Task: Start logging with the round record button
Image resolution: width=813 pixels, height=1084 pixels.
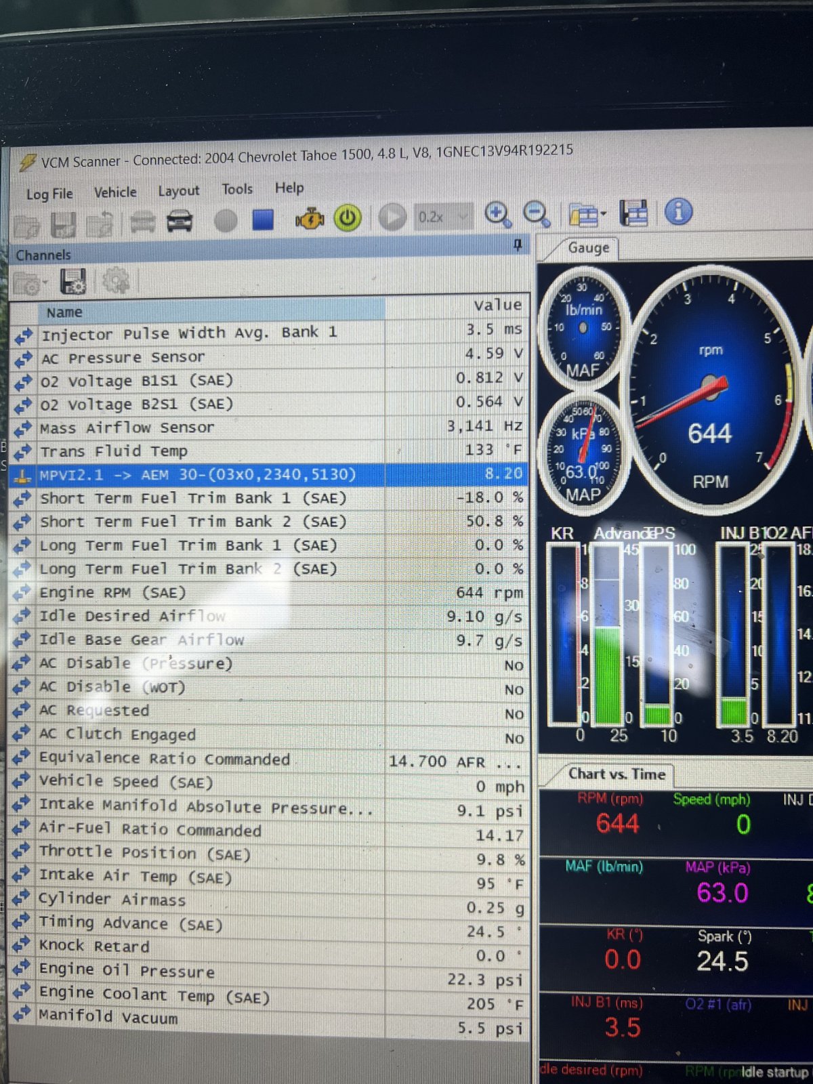Action: pyautogui.click(x=226, y=220)
